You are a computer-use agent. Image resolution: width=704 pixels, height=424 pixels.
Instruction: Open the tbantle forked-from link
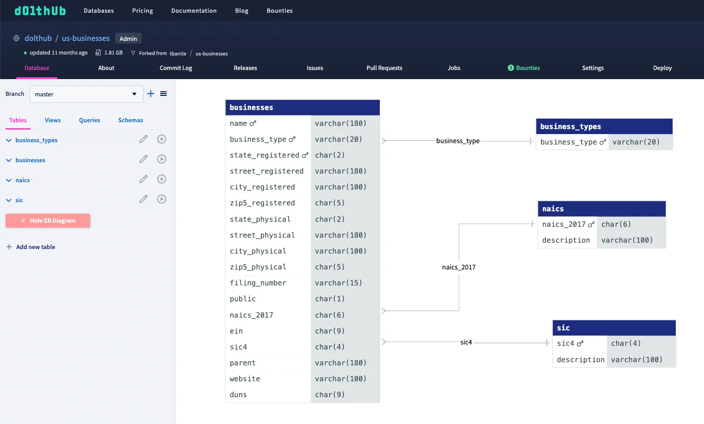178,54
